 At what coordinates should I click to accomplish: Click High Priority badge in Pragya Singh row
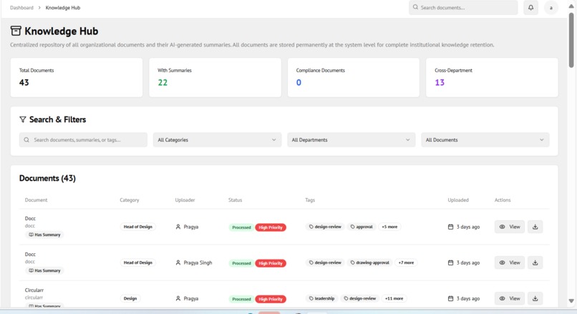click(x=271, y=263)
